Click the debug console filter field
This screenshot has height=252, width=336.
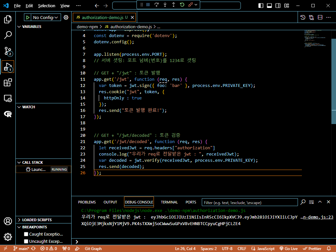coord(250,202)
